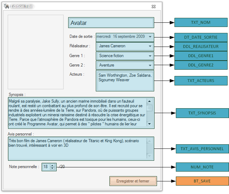Click the Synopsis scrollbar thumb
229x194 pixels.
[x=150, y=108]
